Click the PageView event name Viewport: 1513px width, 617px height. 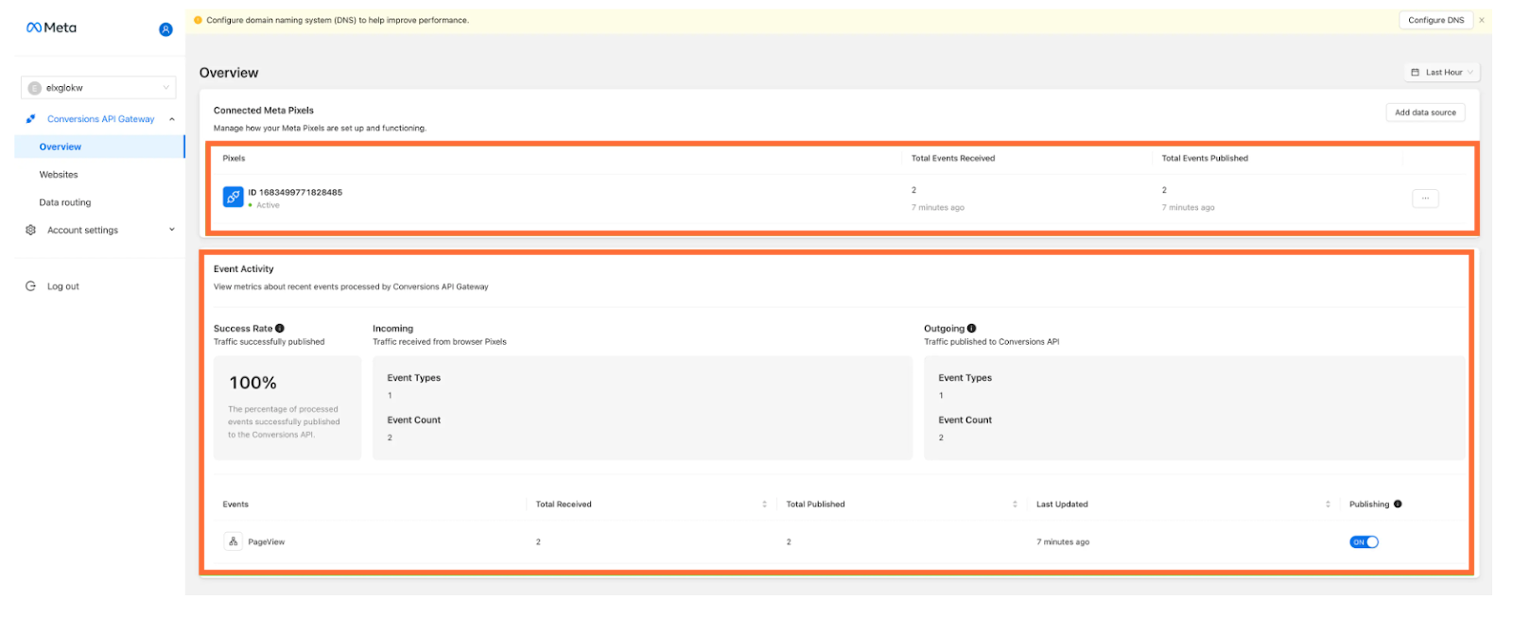(267, 542)
